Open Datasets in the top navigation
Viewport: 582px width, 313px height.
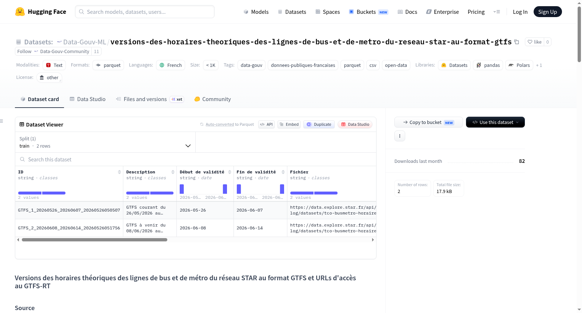pyautogui.click(x=292, y=12)
